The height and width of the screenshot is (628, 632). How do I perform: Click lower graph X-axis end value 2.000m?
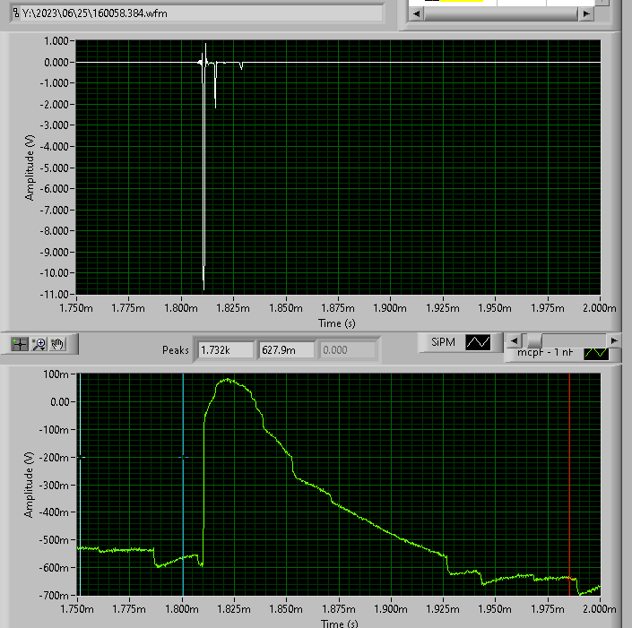(600, 608)
